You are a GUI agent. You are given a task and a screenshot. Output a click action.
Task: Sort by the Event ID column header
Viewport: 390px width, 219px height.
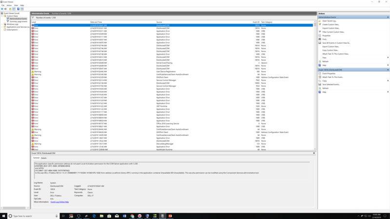[256, 22]
